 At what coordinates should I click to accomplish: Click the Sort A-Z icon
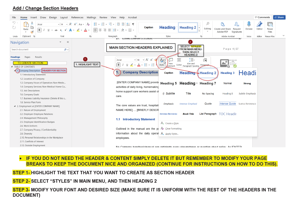pyautogui.click(x=128, y=24)
